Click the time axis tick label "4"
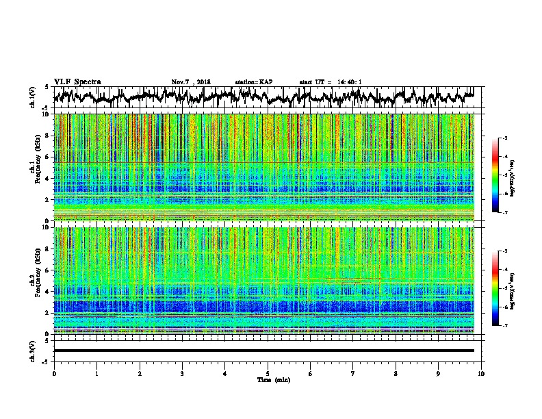 [225, 374]
